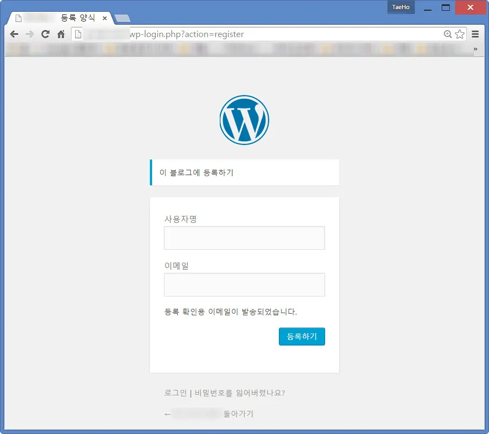Image resolution: width=489 pixels, height=434 pixels.
Task: Bookmark this page with the star icon
Action: coord(459,34)
